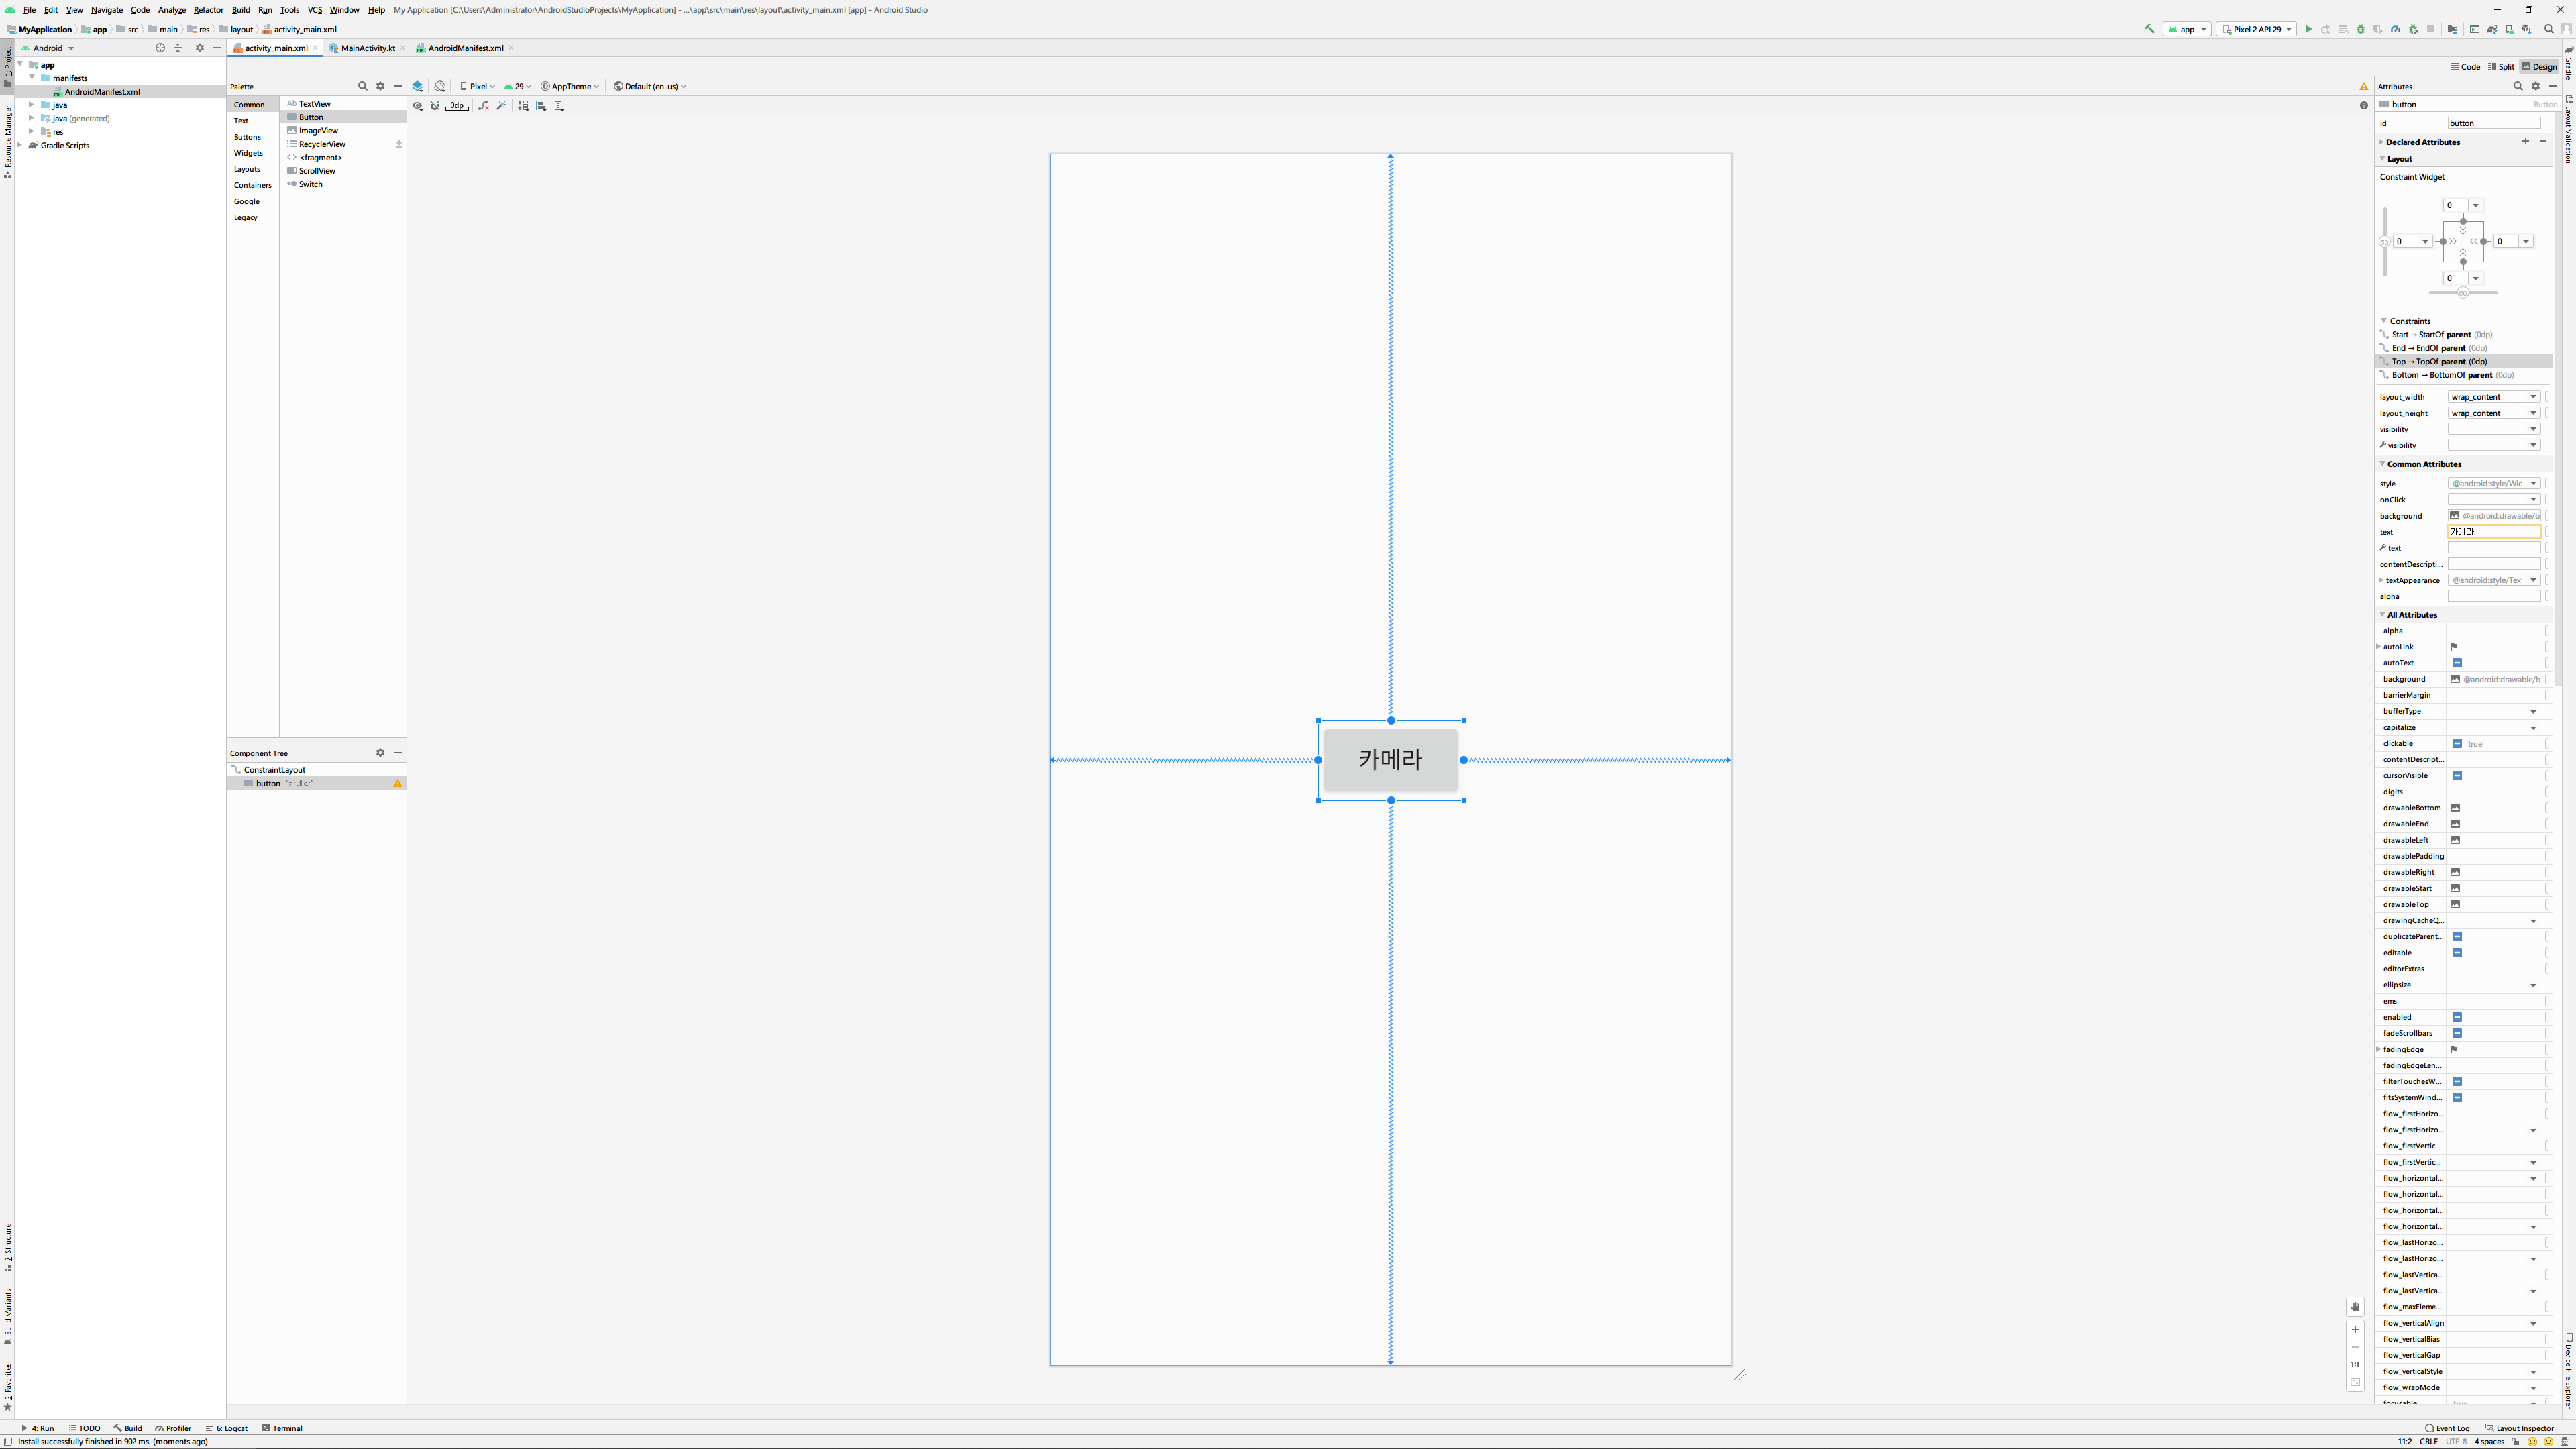Click the Infer Constraints magic wand icon
This screenshot has width=2576, height=1449.
(501, 105)
